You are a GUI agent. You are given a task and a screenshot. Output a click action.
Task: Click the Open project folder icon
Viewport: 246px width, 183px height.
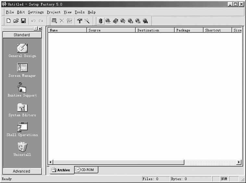[16, 21]
